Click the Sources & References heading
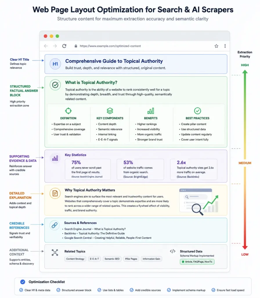Screen dimensions: 260x298 pyautogui.click(x=80, y=223)
